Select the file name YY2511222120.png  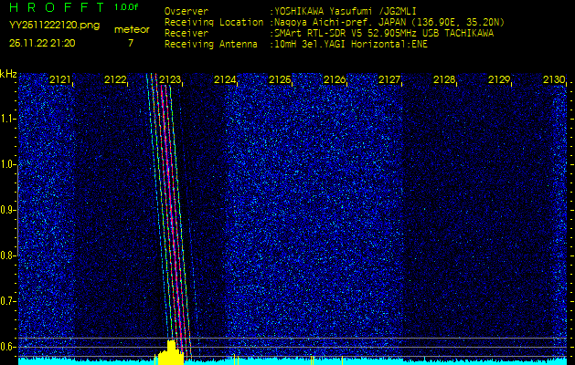click(x=54, y=26)
